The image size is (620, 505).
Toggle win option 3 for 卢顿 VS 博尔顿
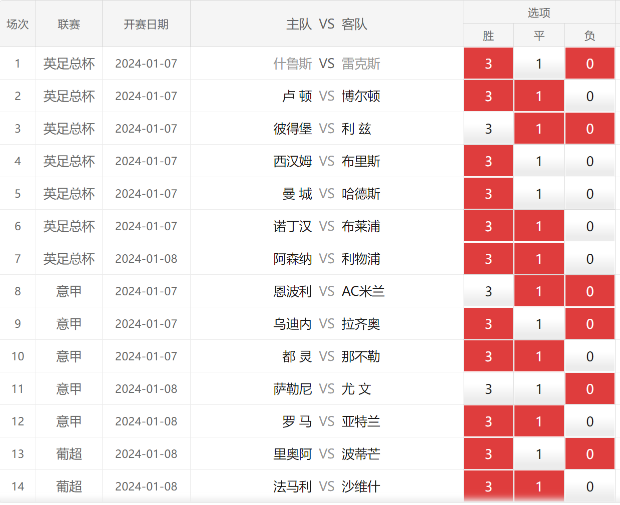point(488,96)
